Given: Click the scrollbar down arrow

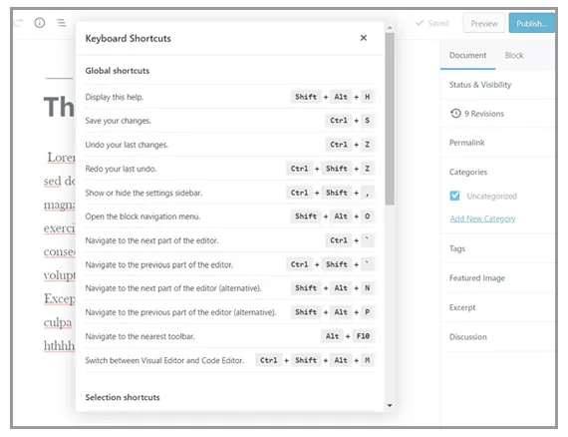Looking at the screenshot, I should [x=390, y=405].
